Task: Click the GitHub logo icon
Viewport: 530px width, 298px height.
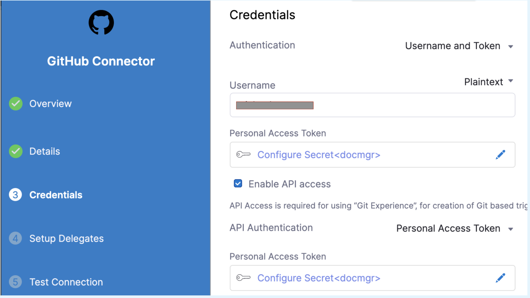Action: click(101, 22)
